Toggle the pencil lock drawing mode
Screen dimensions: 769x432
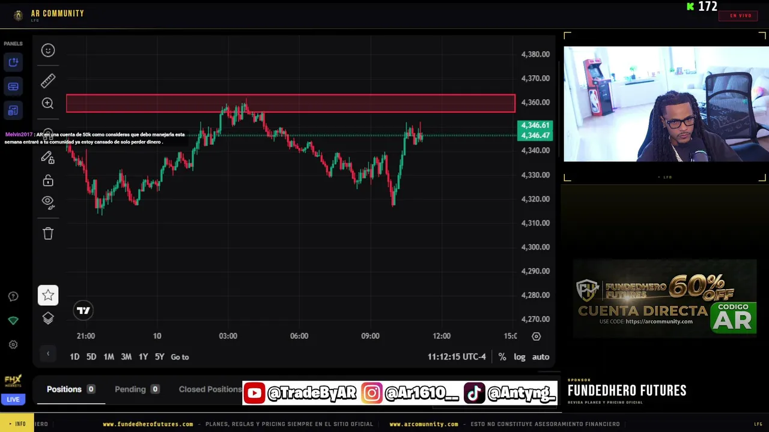point(48,157)
